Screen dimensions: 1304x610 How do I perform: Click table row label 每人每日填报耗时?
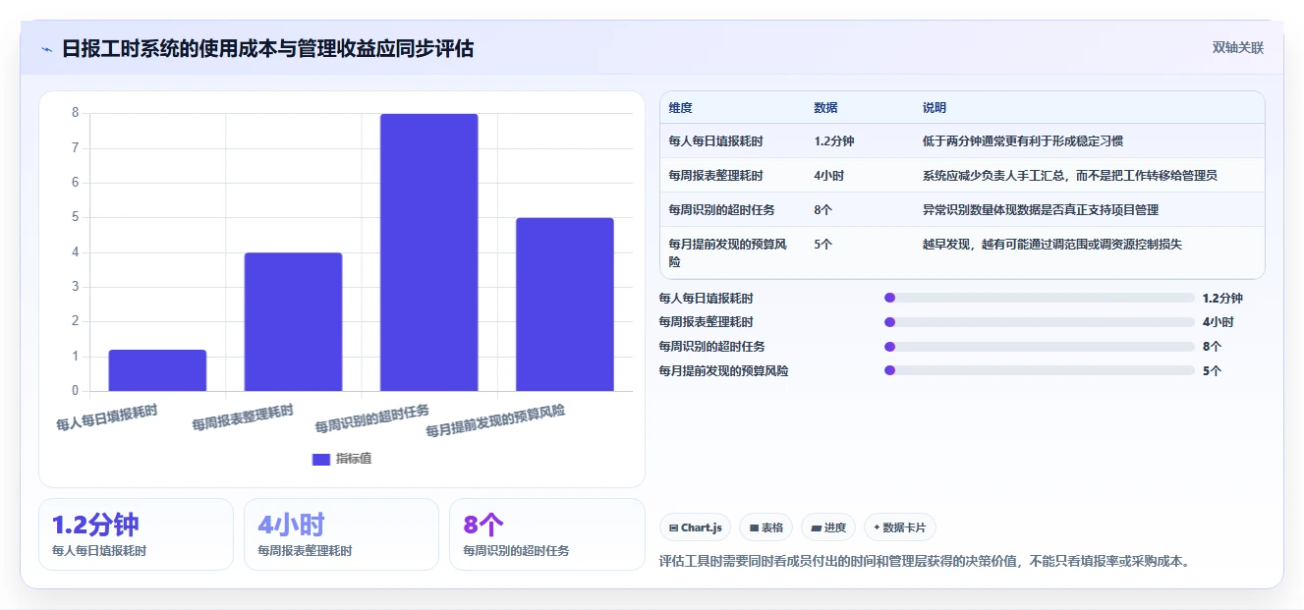[x=715, y=141]
